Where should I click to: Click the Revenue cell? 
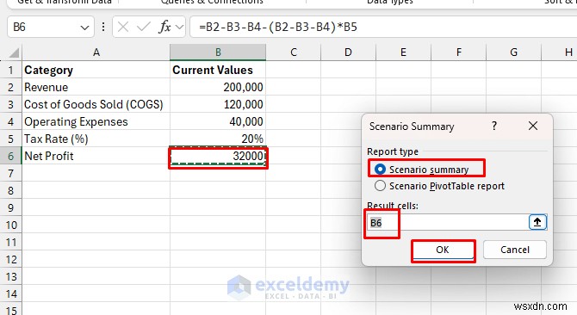(96, 87)
